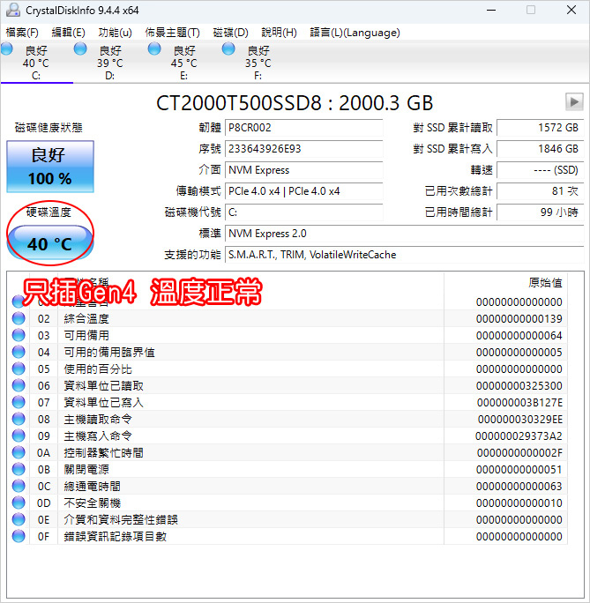
Task: Click status circle icon for attribute 0D
Action: coord(19,502)
